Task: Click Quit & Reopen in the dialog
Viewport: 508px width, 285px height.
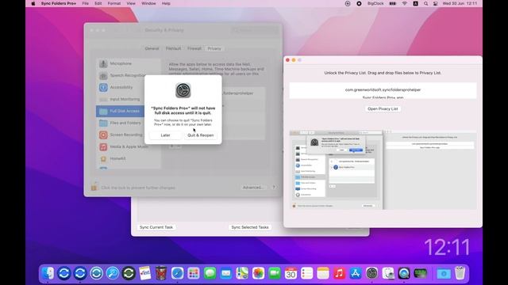Action: [x=201, y=135]
